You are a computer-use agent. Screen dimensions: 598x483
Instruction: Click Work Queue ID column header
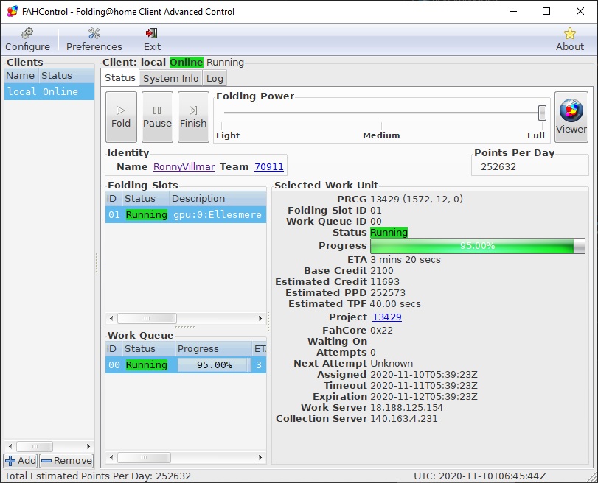[x=114, y=348]
